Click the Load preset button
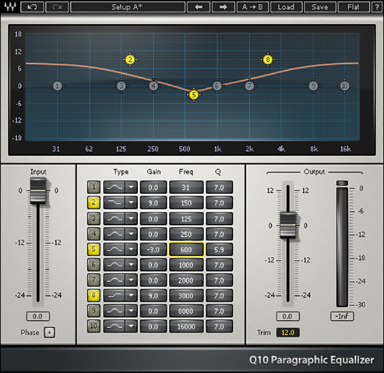This screenshot has width=384, height=373. pyautogui.click(x=286, y=7)
